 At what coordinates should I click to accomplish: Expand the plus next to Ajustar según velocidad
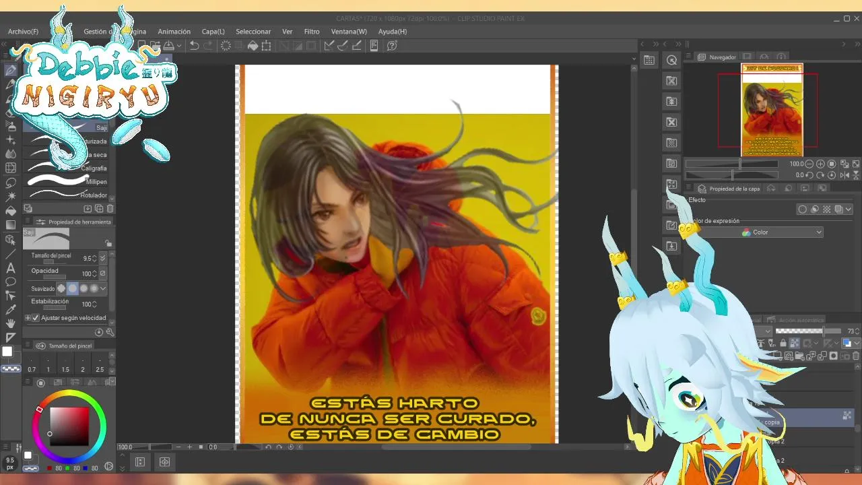click(28, 318)
